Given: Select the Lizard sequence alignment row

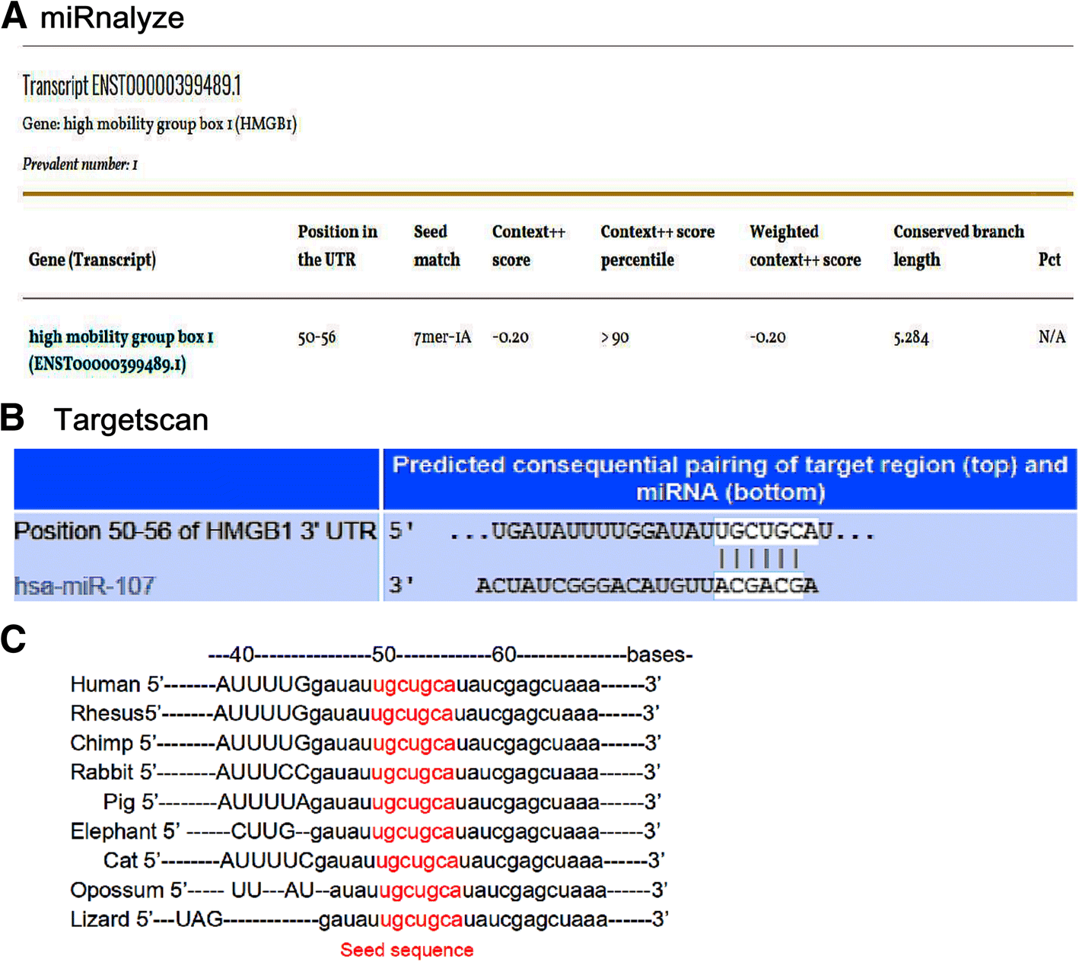Looking at the screenshot, I should tap(369, 919).
